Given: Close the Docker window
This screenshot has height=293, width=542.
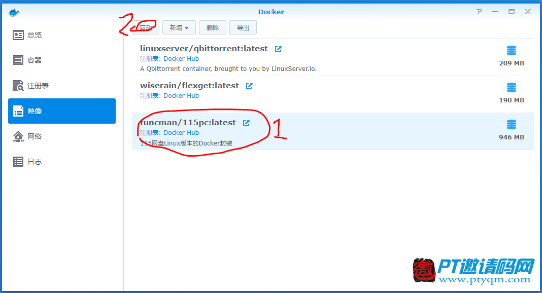Looking at the screenshot, I should (528, 12).
